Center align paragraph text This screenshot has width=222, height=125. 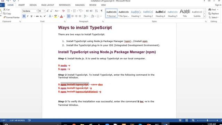72,16
